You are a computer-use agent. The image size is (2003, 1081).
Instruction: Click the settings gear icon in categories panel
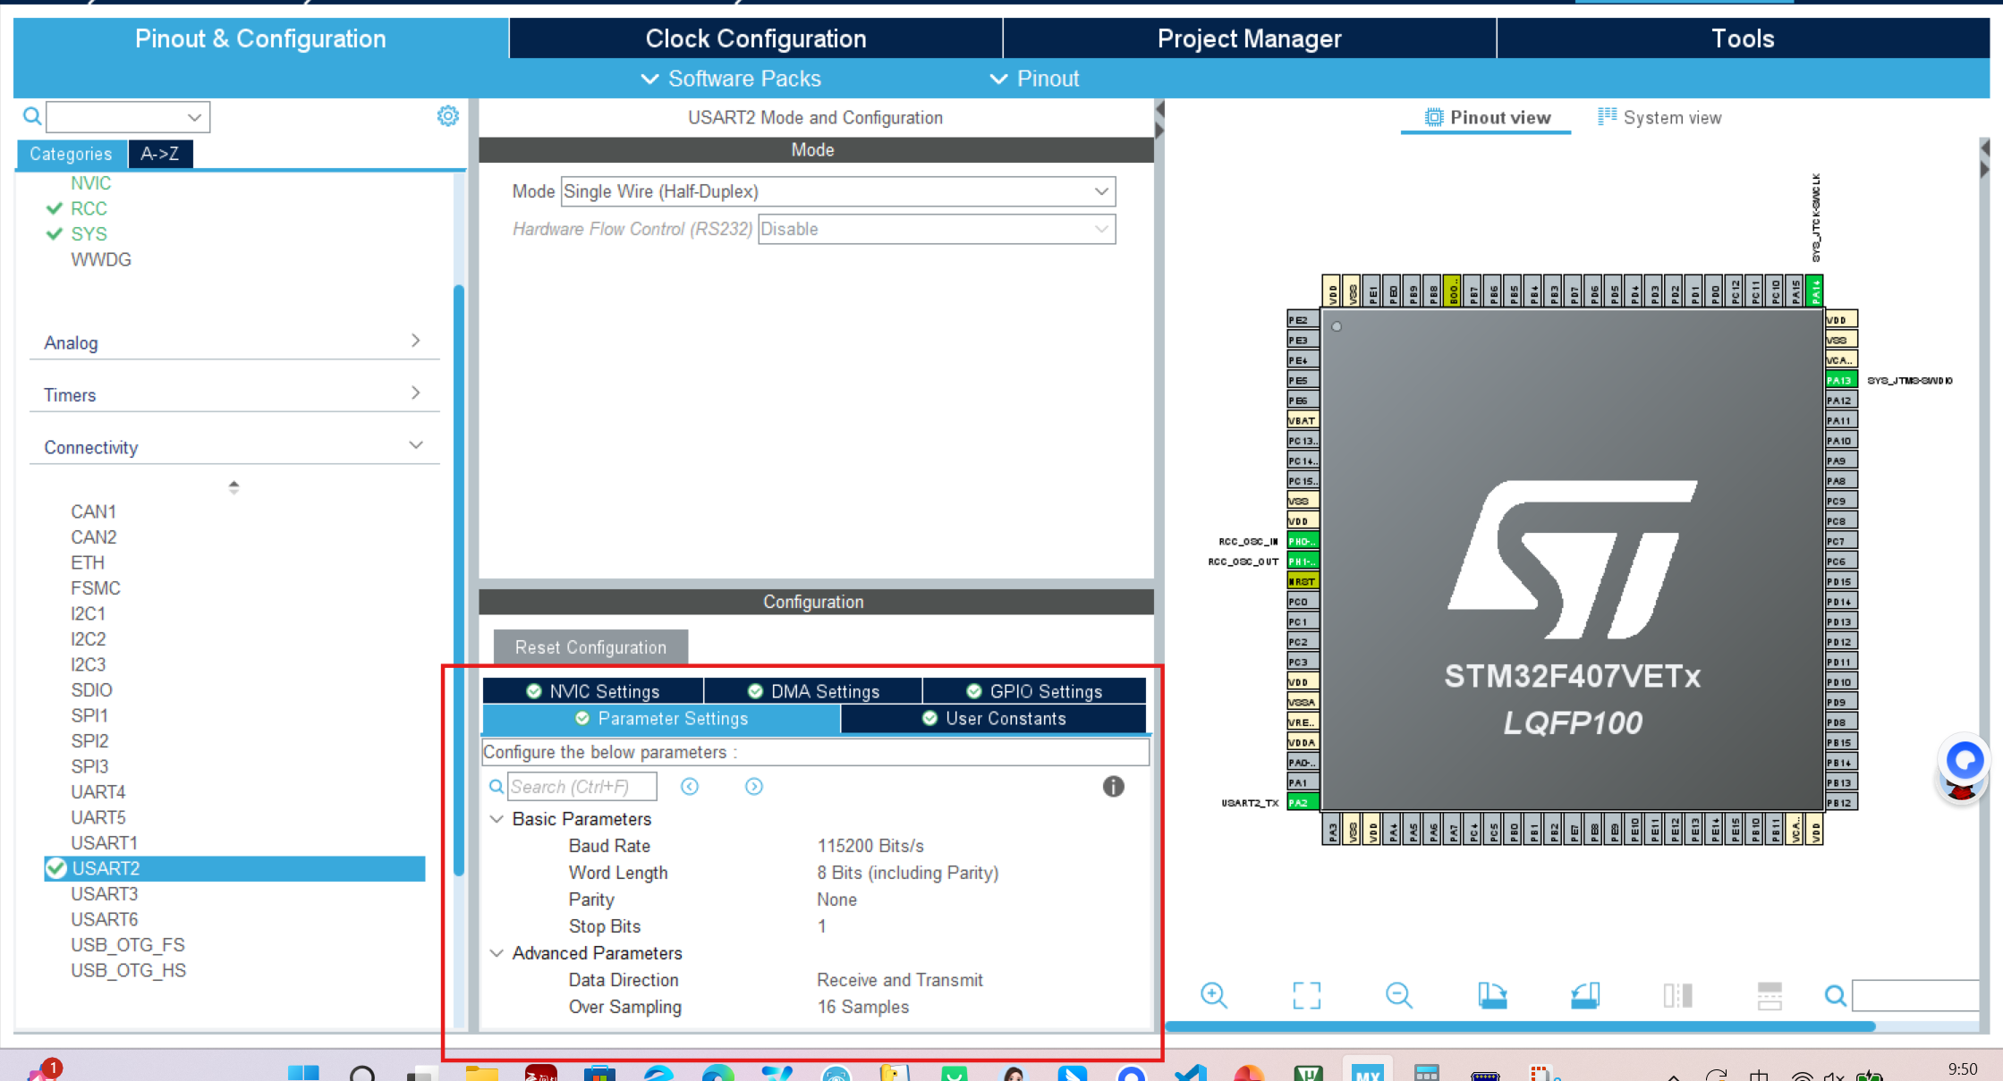point(447,116)
